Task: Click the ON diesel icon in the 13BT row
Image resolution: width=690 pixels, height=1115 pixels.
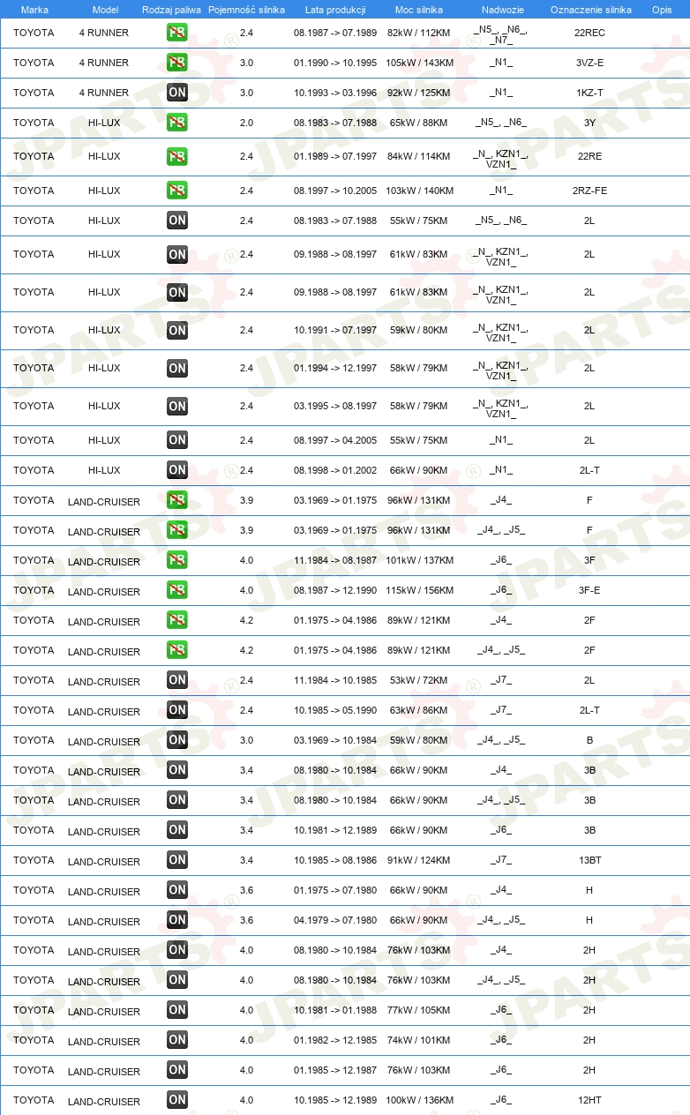Action: point(176,860)
